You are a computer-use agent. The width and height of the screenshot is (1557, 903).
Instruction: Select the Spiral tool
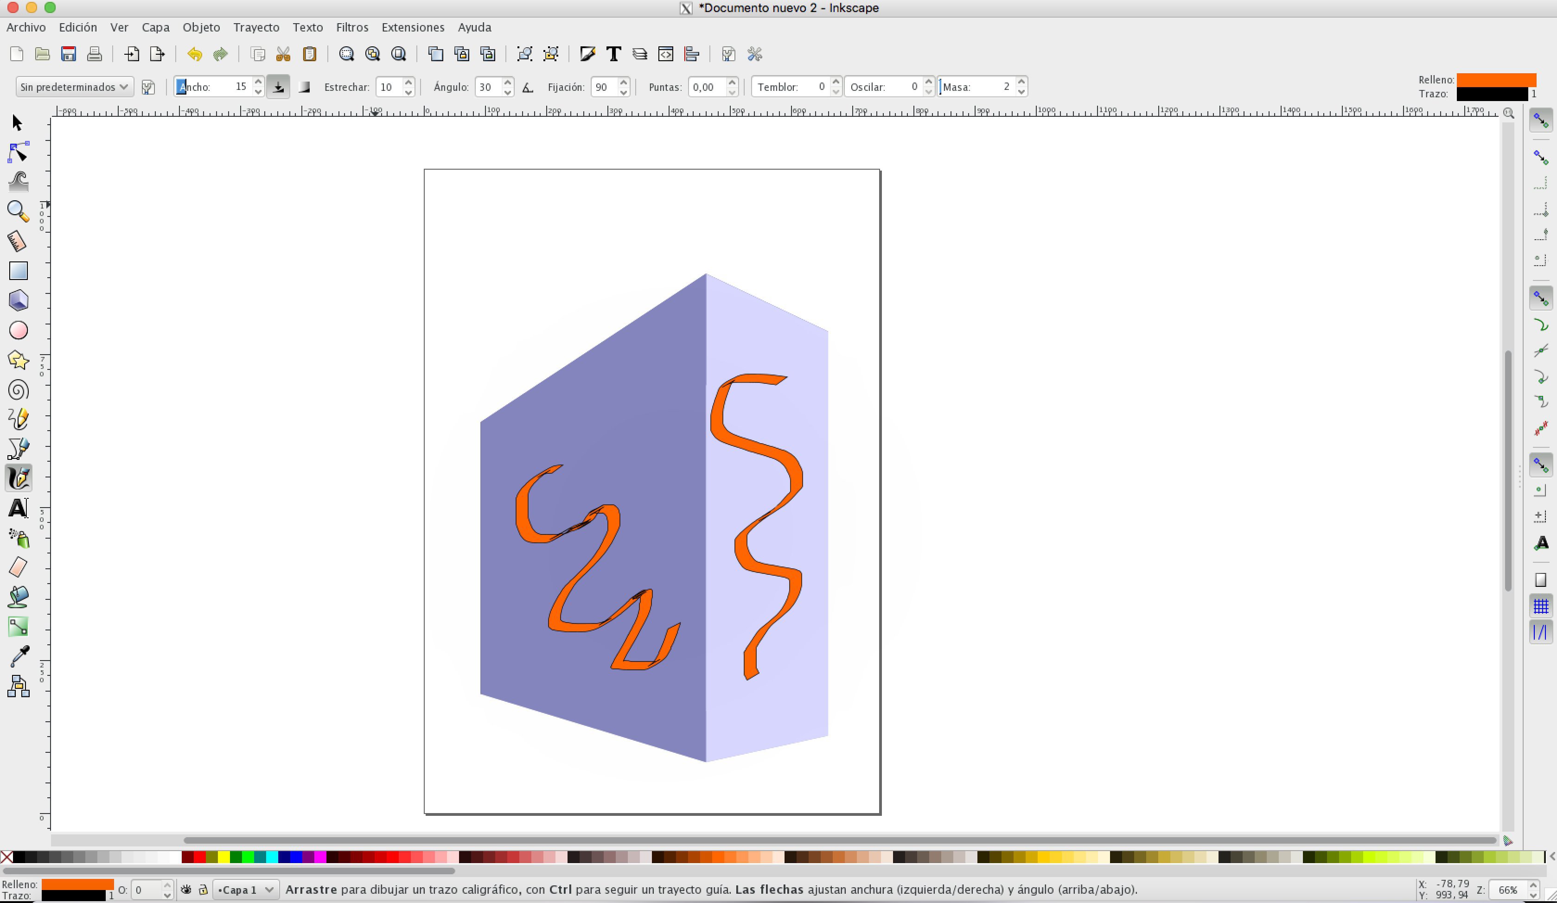tap(18, 390)
